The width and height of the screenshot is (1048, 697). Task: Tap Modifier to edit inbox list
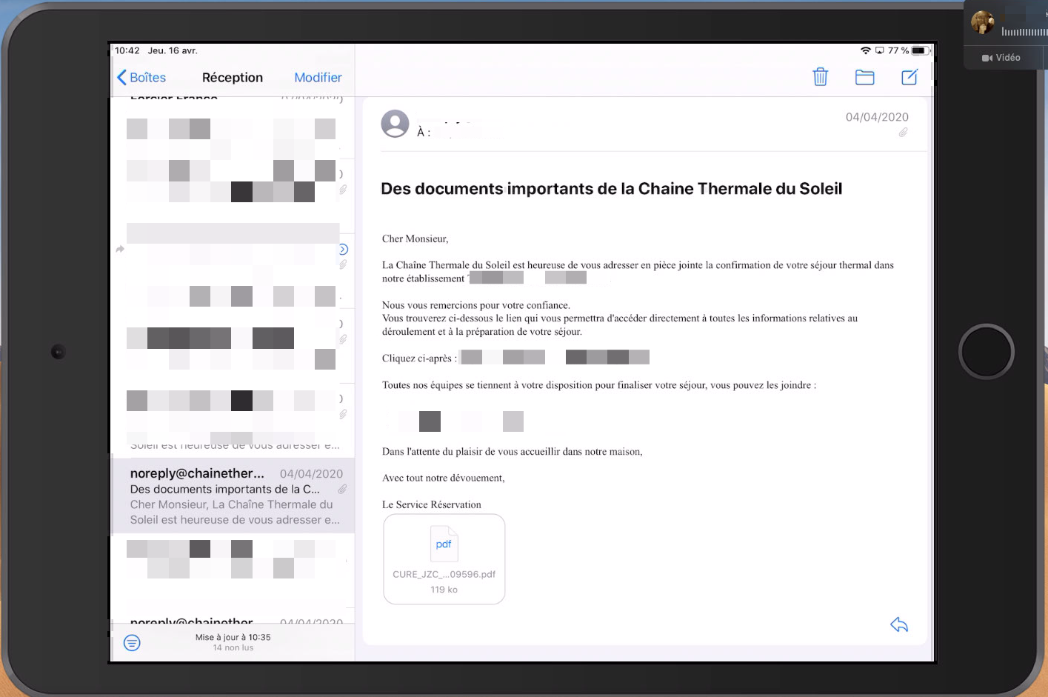point(318,78)
